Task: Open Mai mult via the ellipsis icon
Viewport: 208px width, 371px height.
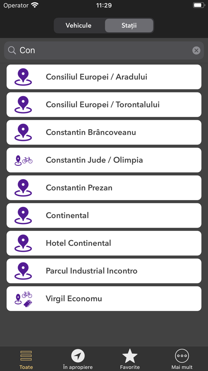Action: pos(182,355)
